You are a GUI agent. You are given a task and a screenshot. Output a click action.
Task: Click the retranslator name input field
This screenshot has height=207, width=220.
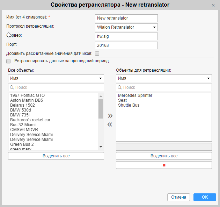(126, 18)
